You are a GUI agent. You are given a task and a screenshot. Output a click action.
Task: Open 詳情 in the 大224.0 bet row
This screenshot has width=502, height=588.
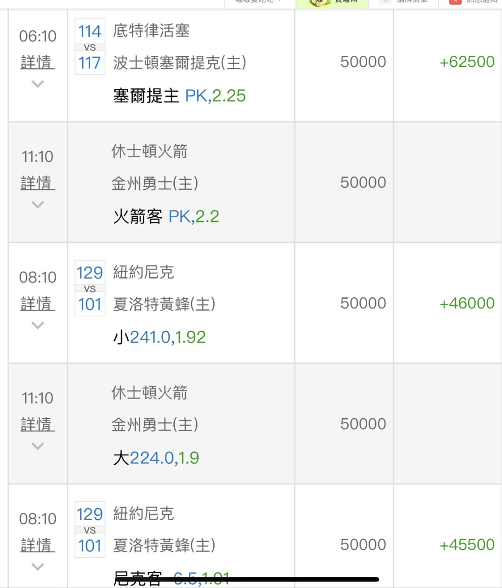point(38,424)
